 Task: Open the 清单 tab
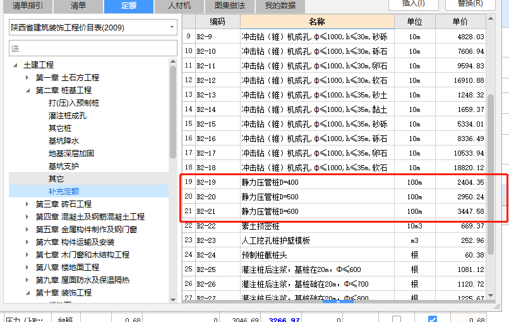[78, 6]
